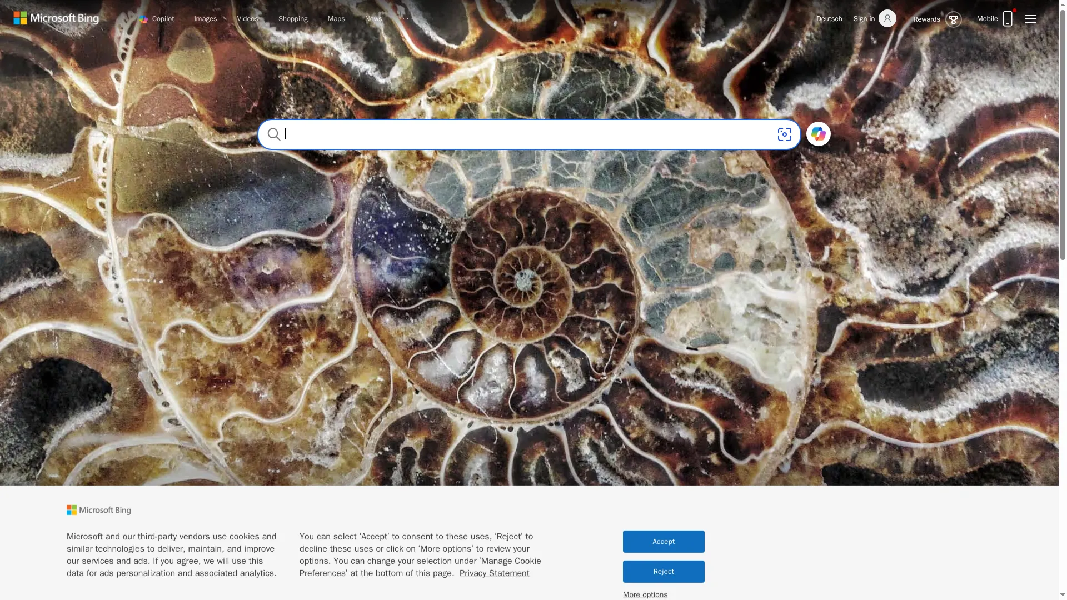Click inside the search input field

click(x=500, y=134)
